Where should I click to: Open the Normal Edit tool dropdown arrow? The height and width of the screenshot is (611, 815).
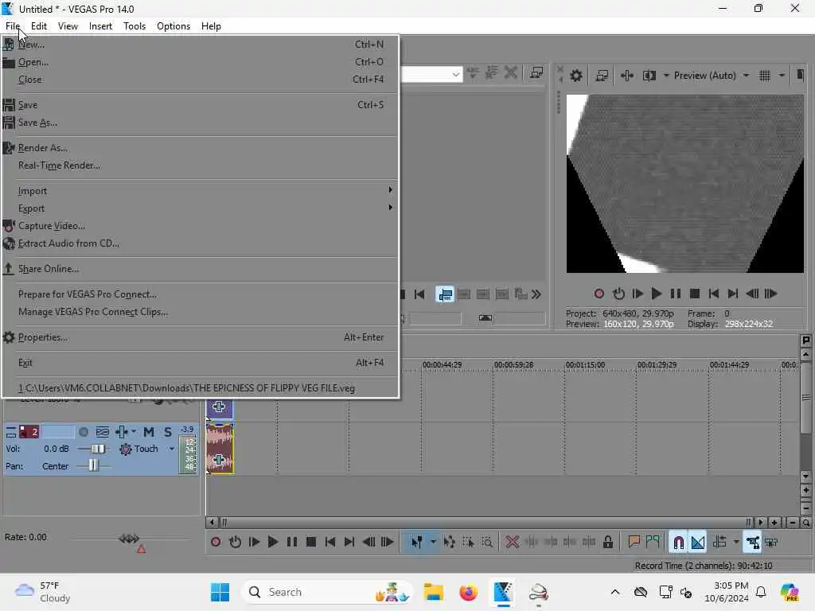(433, 543)
